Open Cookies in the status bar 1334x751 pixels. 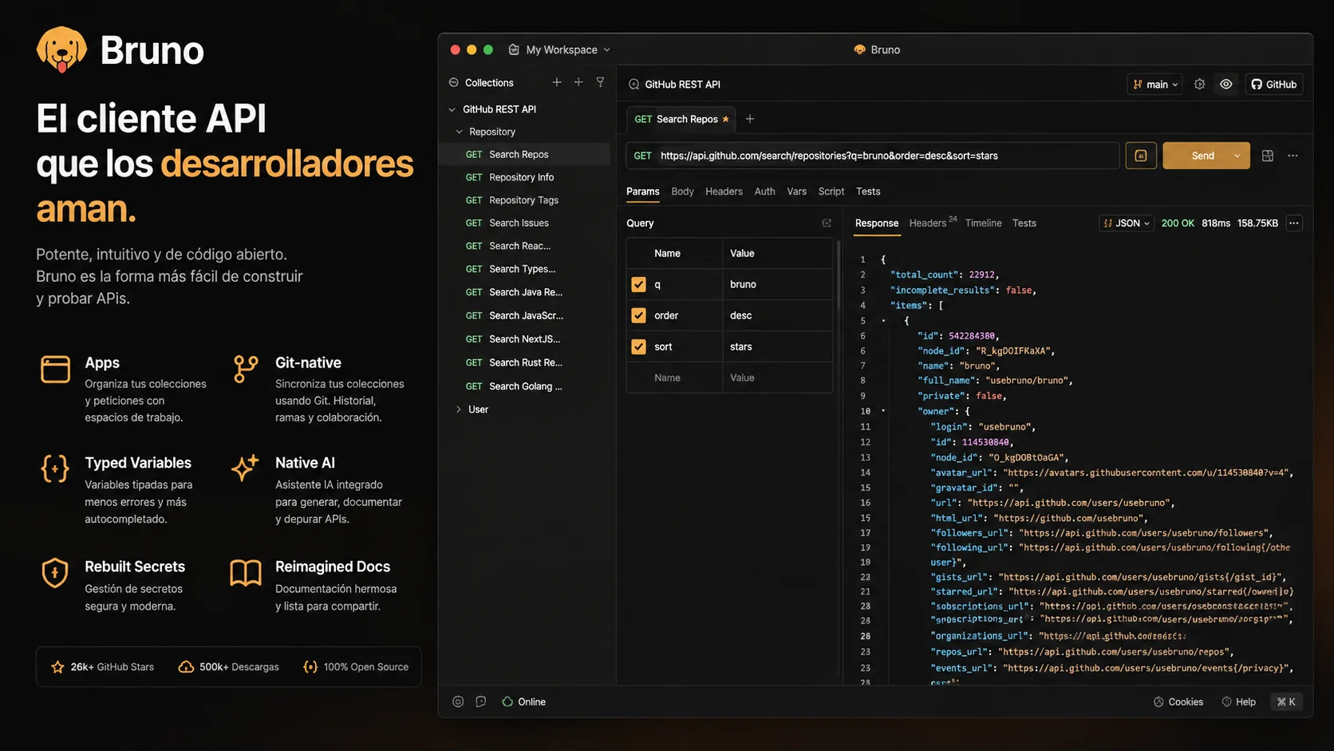pyautogui.click(x=1178, y=702)
